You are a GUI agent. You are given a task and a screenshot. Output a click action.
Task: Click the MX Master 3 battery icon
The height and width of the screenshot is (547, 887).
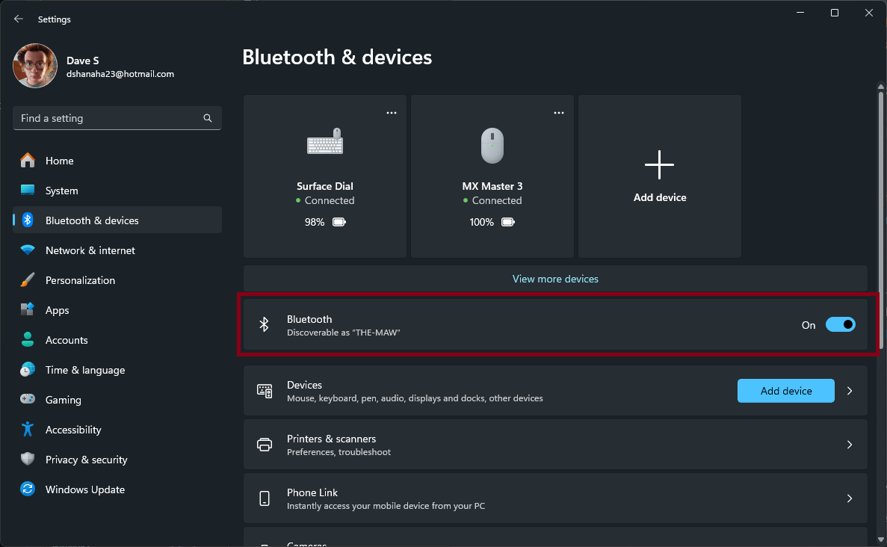(x=508, y=222)
